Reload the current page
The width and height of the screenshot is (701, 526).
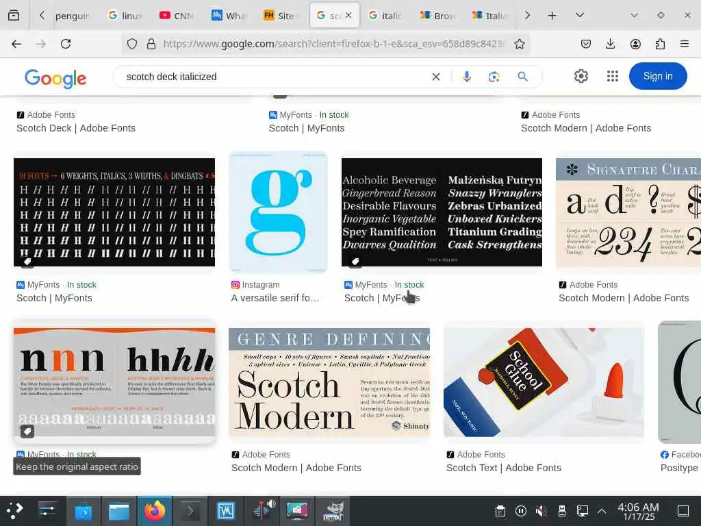point(66,44)
